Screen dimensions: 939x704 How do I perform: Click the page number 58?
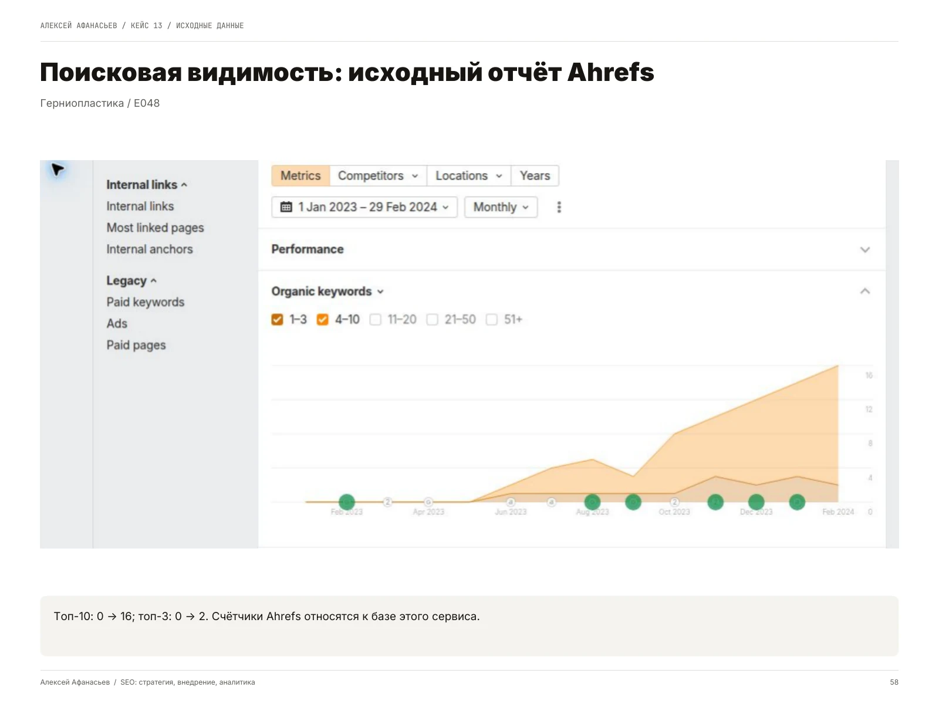click(x=894, y=682)
